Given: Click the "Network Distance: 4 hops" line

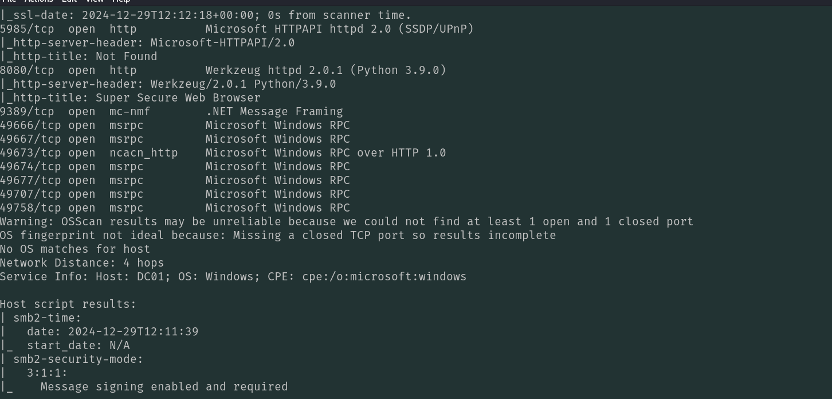Looking at the screenshot, I should pyautogui.click(x=81, y=263).
